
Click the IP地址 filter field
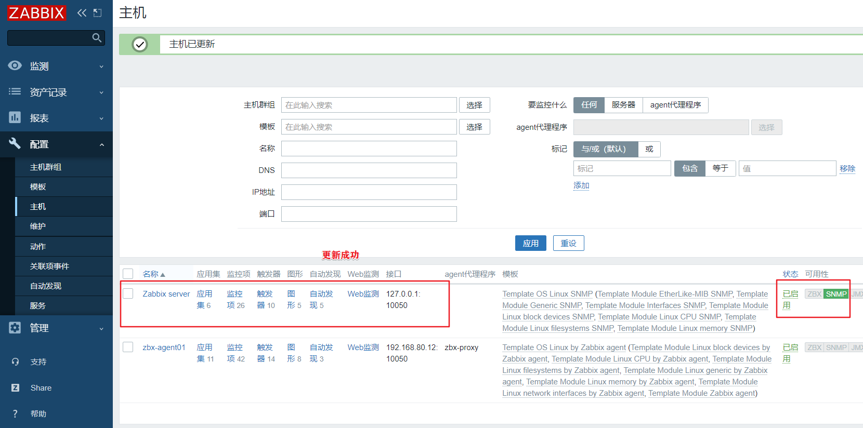click(369, 192)
